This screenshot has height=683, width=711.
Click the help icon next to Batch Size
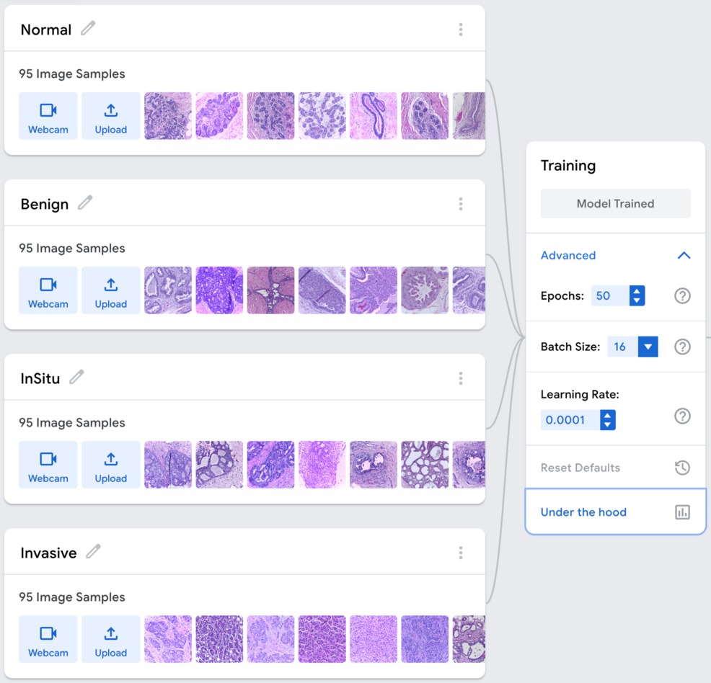(x=682, y=347)
